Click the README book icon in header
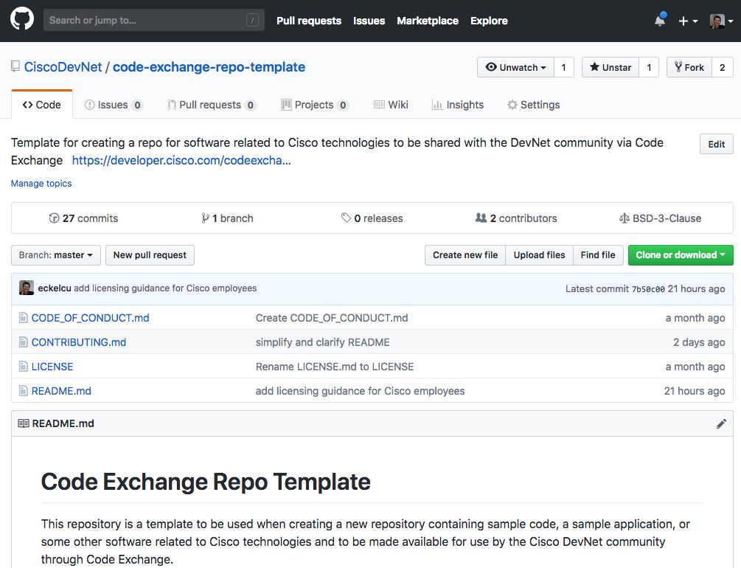This screenshot has height=568, width=741. pos(23,423)
